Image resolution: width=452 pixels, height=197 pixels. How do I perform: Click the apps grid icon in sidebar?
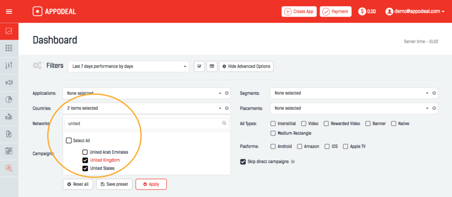(x=9, y=48)
